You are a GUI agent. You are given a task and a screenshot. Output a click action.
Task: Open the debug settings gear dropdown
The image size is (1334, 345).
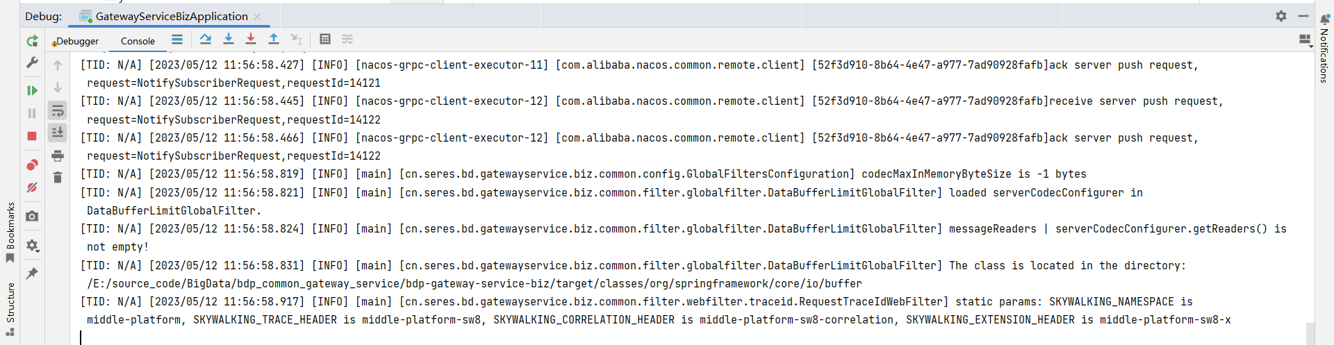pyautogui.click(x=32, y=246)
